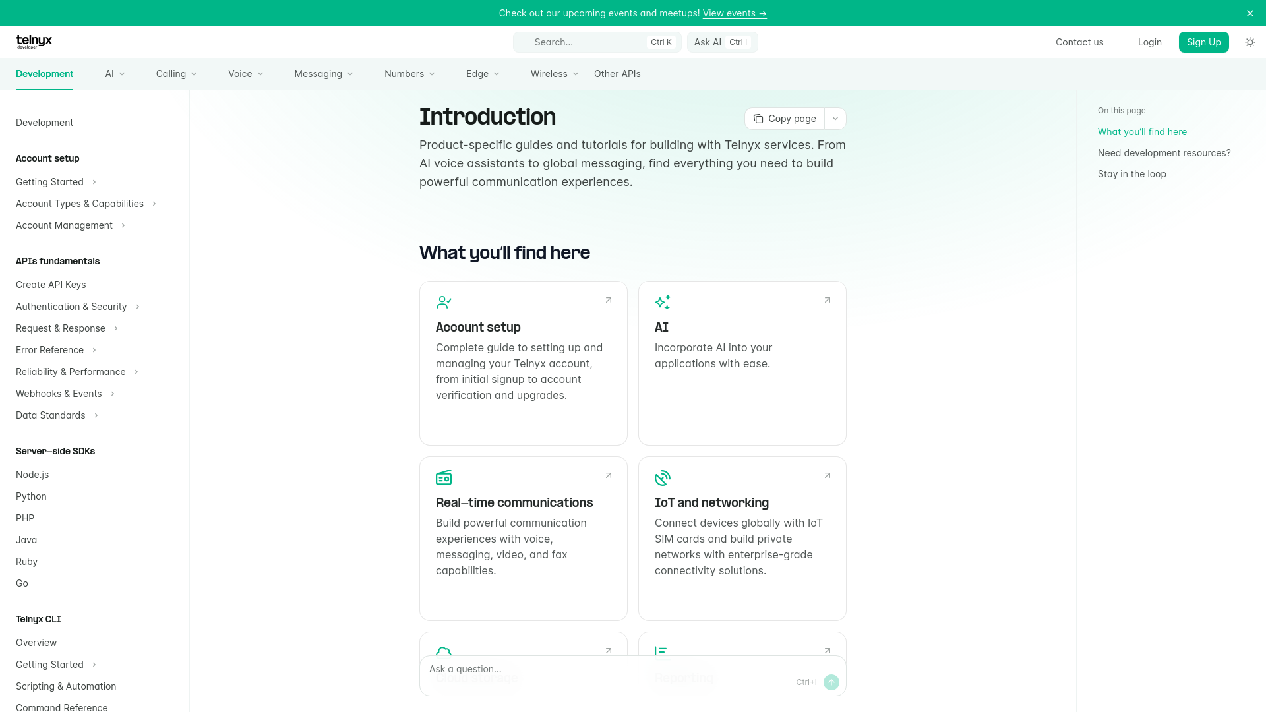
Task: Focus the Search field
Action: point(597,42)
